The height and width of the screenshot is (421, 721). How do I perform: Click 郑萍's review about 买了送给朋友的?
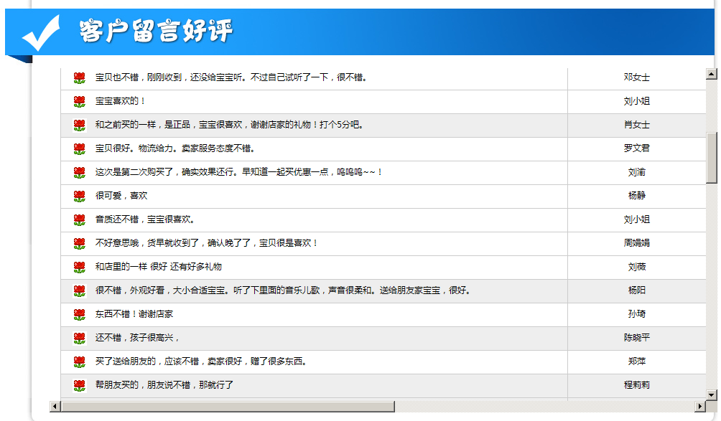(201, 361)
